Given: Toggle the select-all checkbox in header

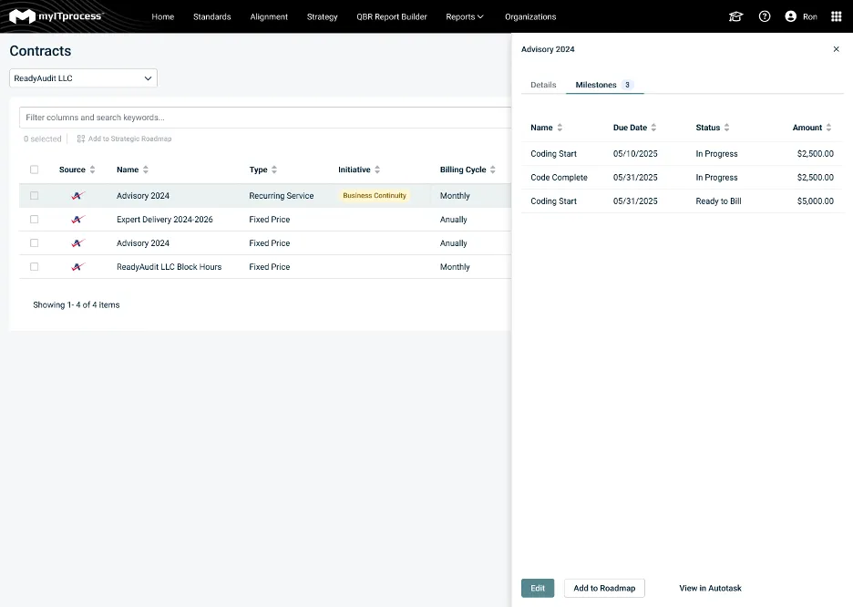Looking at the screenshot, I should 35,170.
